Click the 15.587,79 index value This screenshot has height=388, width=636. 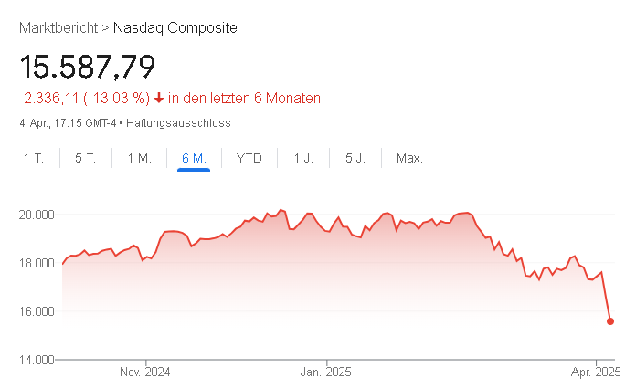(x=87, y=67)
